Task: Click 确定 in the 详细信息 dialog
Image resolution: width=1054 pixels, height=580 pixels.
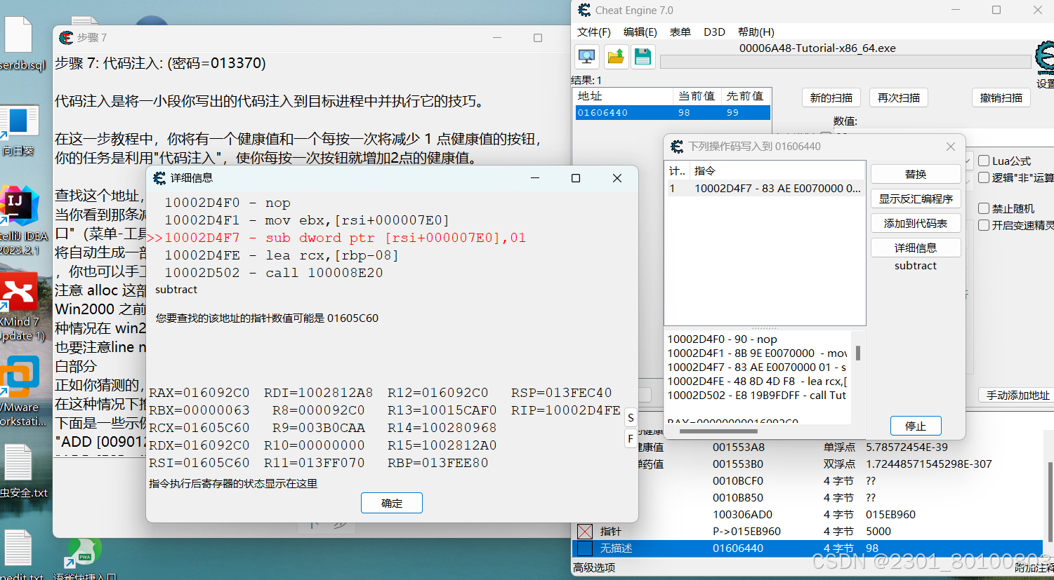Action: (392, 503)
